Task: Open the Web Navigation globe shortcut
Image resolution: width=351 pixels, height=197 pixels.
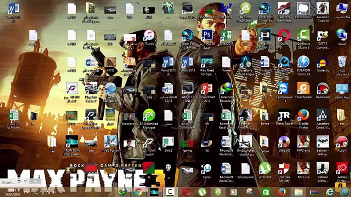Action: (x=111, y=92)
